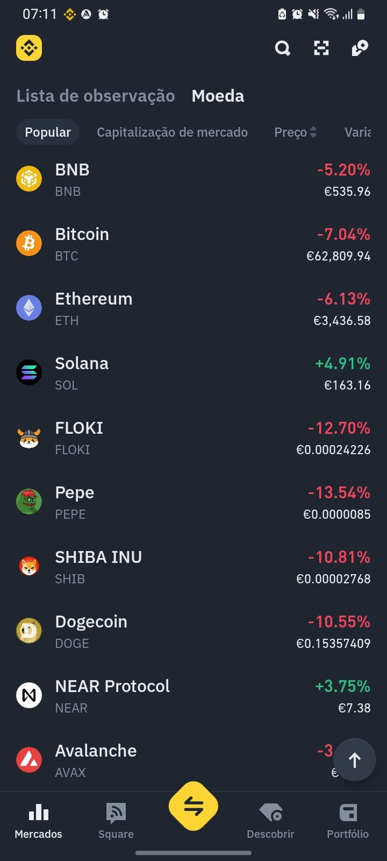The height and width of the screenshot is (861, 387).
Task: Open the Descobrir tag icon
Action: point(270,813)
